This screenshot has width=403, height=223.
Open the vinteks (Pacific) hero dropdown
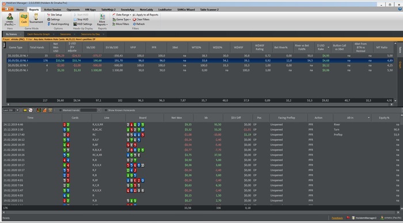tap(10, 20)
